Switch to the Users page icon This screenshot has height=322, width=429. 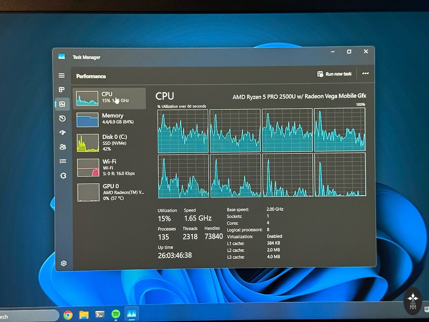tap(63, 147)
